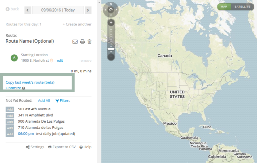Screen dimensions: 257x163
Task: Click Copy last week's route (beta) link
Action: point(30,82)
